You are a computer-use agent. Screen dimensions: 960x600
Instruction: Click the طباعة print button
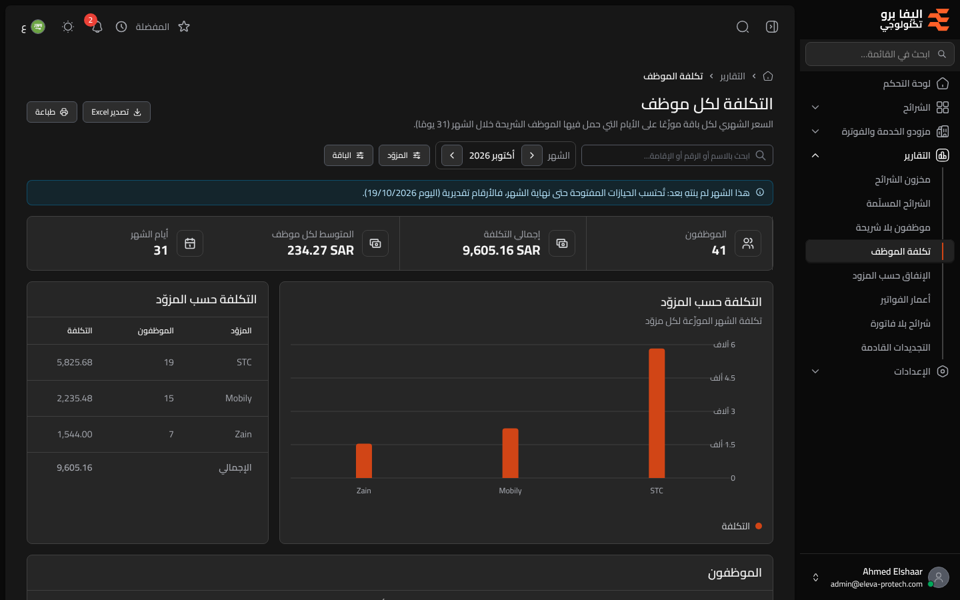[52, 112]
